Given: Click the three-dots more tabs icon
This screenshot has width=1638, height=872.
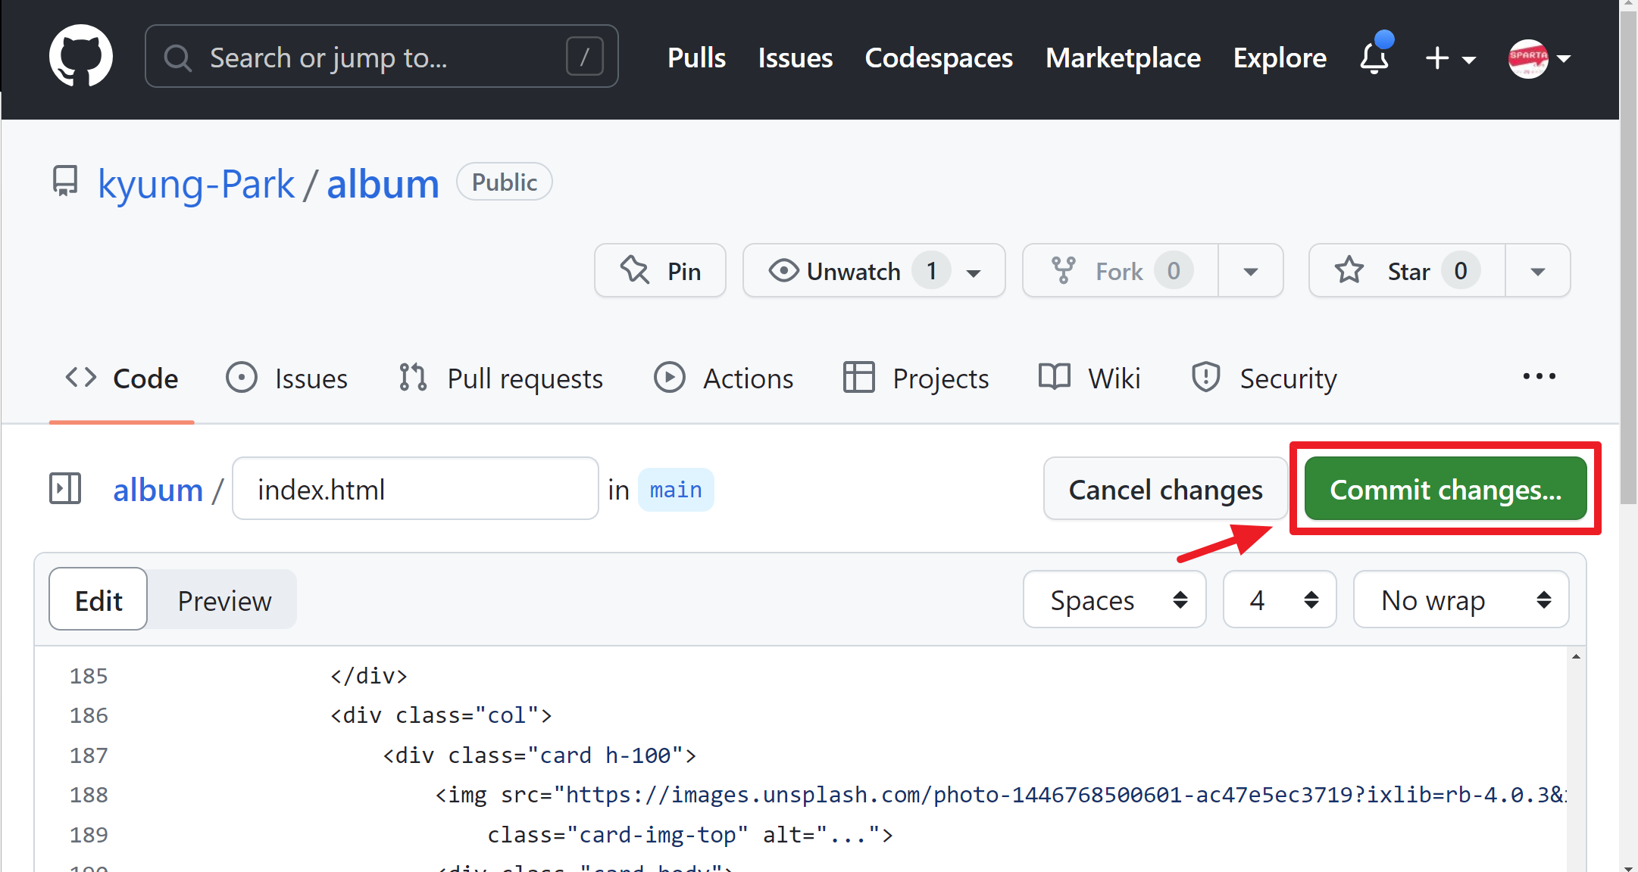Looking at the screenshot, I should coord(1539,377).
